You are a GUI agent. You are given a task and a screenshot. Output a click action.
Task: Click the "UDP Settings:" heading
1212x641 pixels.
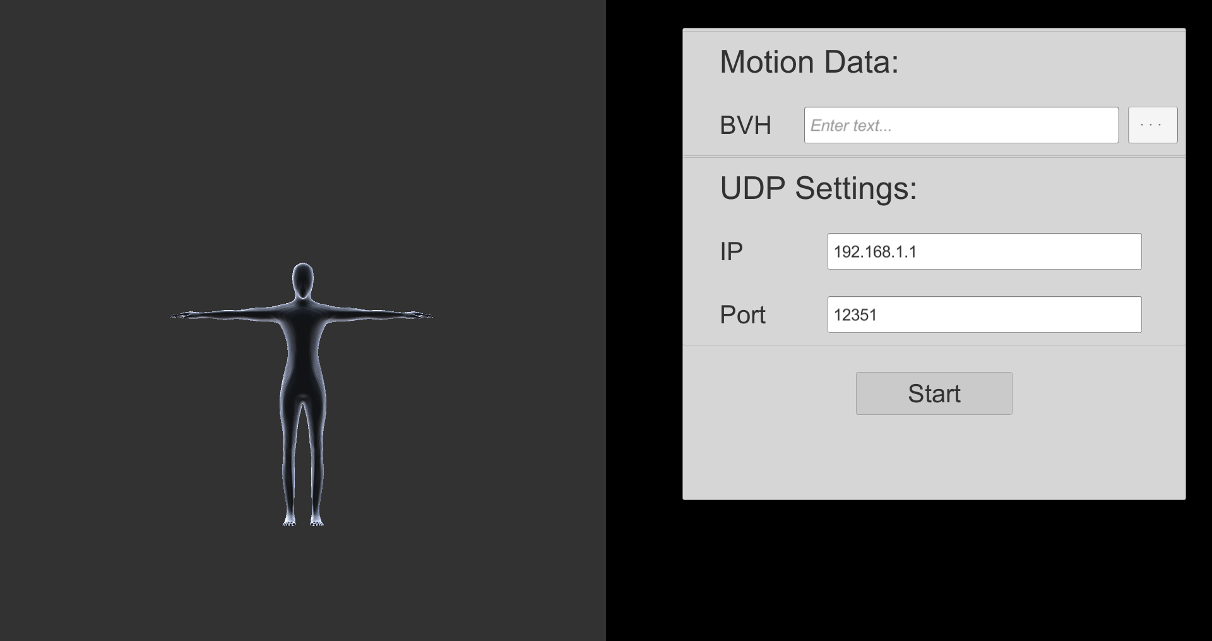click(818, 188)
